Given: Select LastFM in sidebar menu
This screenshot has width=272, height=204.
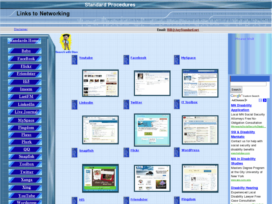Looking at the screenshot, I should [25, 97].
